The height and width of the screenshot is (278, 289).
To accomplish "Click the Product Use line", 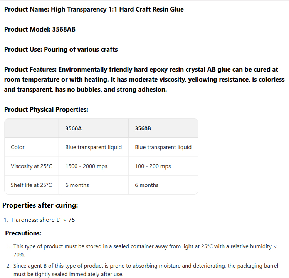I will click(x=61, y=49).
